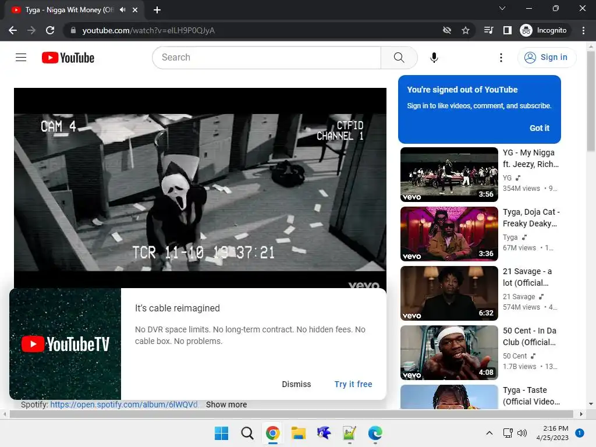The image size is (596, 447).
Task: Open network status tray icon
Action: pos(508,433)
